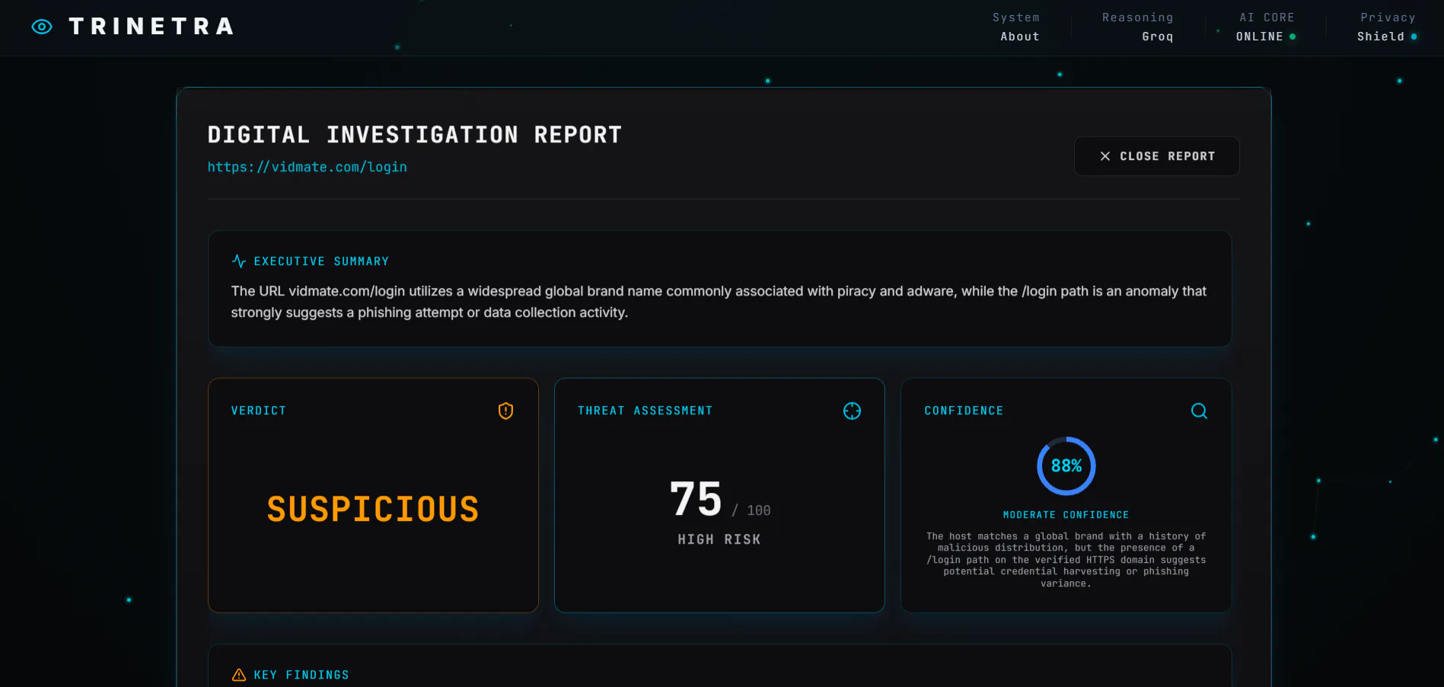Click the Threat Assessment crosshair icon

852,411
